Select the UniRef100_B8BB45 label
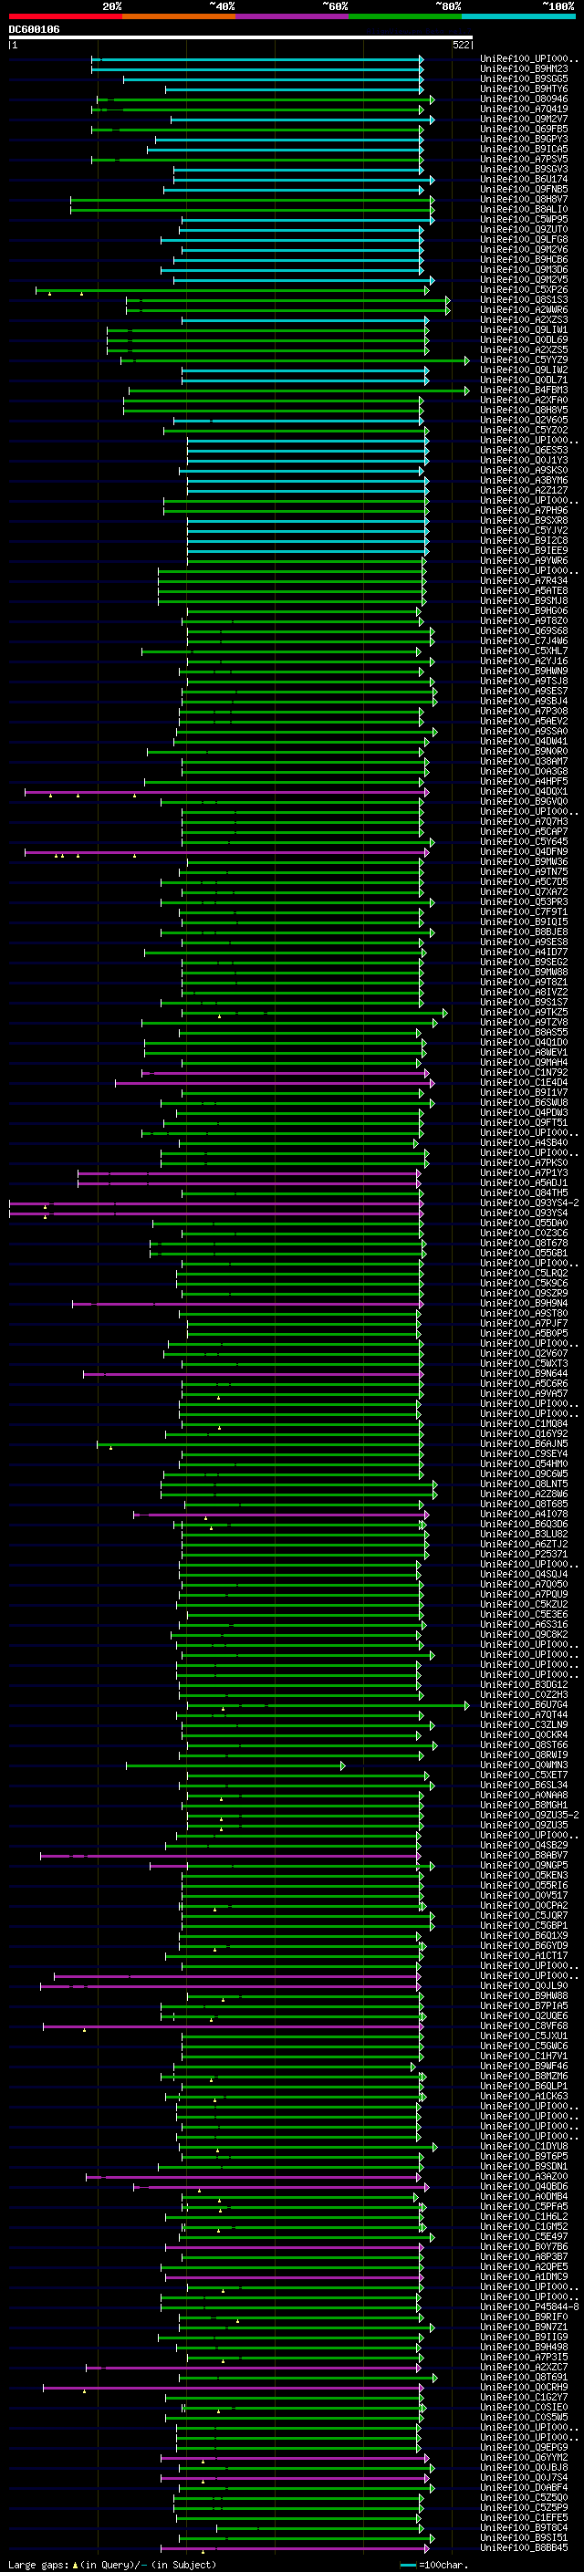This screenshot has height=2572, width=584. 524,2548
